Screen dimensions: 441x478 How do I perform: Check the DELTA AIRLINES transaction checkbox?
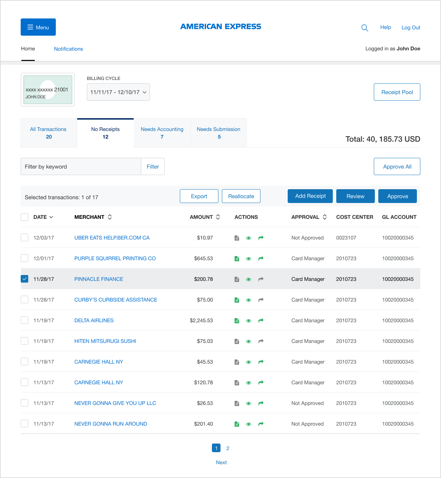(24, 320)
